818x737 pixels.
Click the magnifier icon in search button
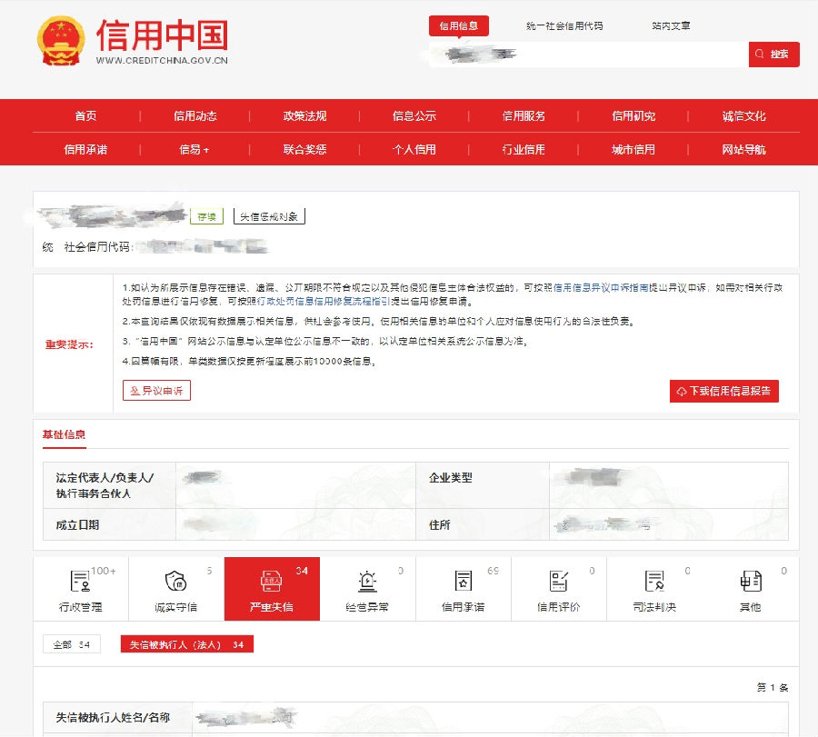[x=760, y=54]
